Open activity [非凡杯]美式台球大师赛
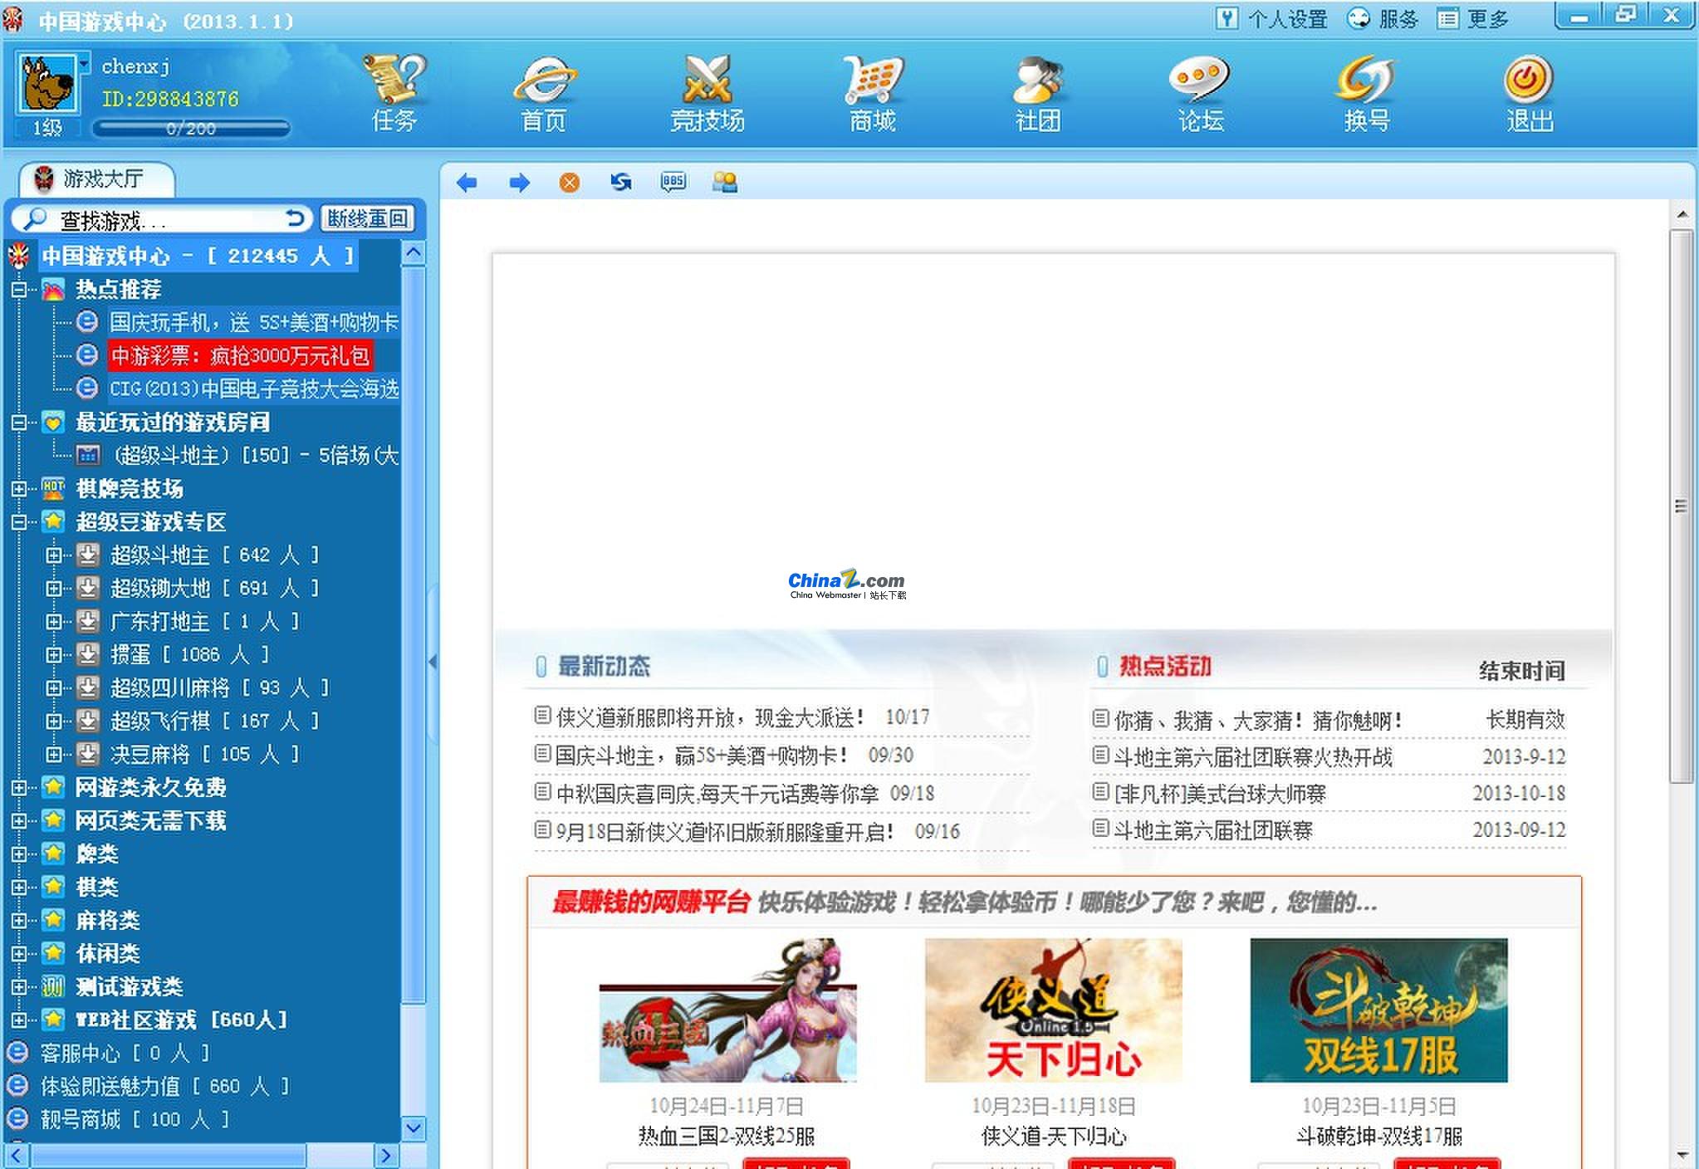The height and width of the screenshot is (1169, 1699). (1220, 794)
